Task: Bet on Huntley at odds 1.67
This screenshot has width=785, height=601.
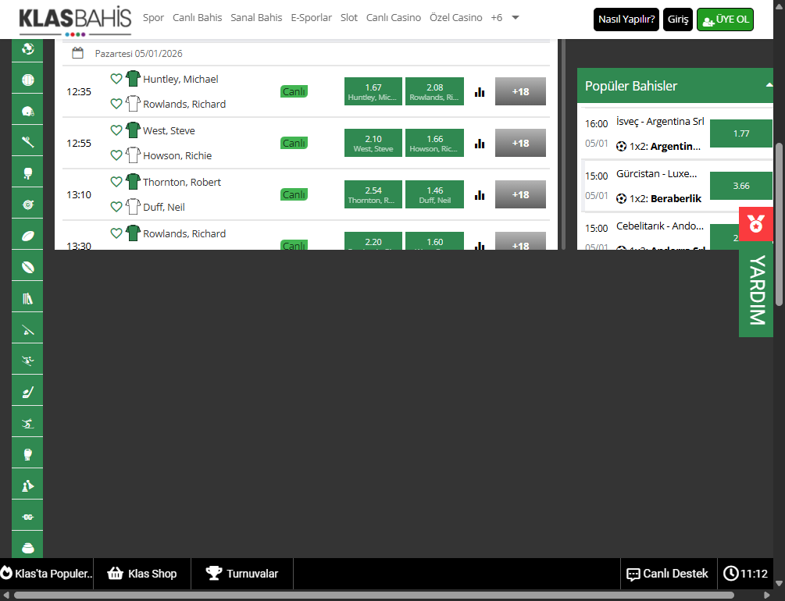Action: tap(373, 91)
